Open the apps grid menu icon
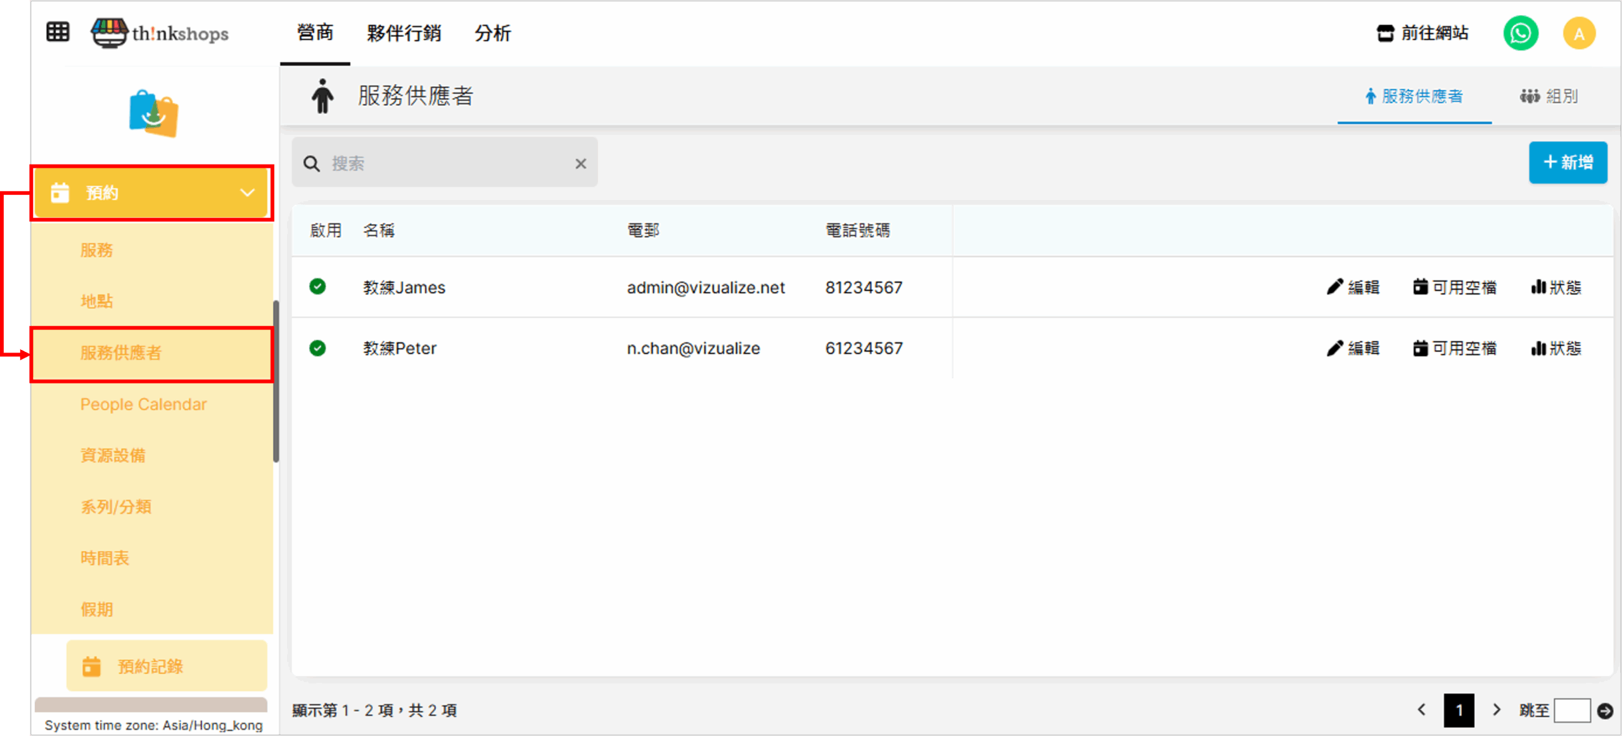Screen dimensions: 1622x736 [x=58, y=32]
